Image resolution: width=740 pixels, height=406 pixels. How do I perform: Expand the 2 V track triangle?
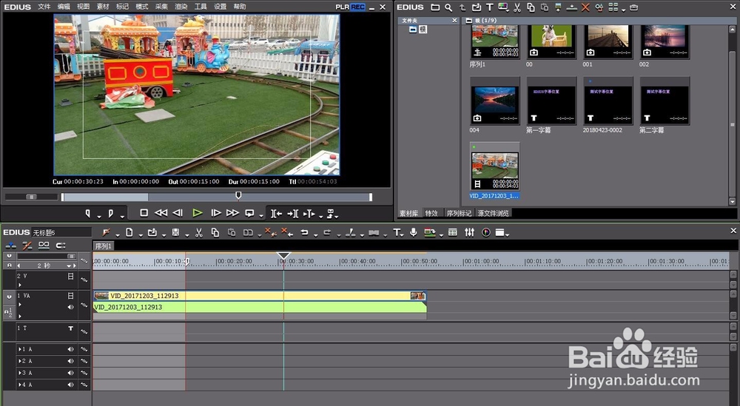point(20,285)
